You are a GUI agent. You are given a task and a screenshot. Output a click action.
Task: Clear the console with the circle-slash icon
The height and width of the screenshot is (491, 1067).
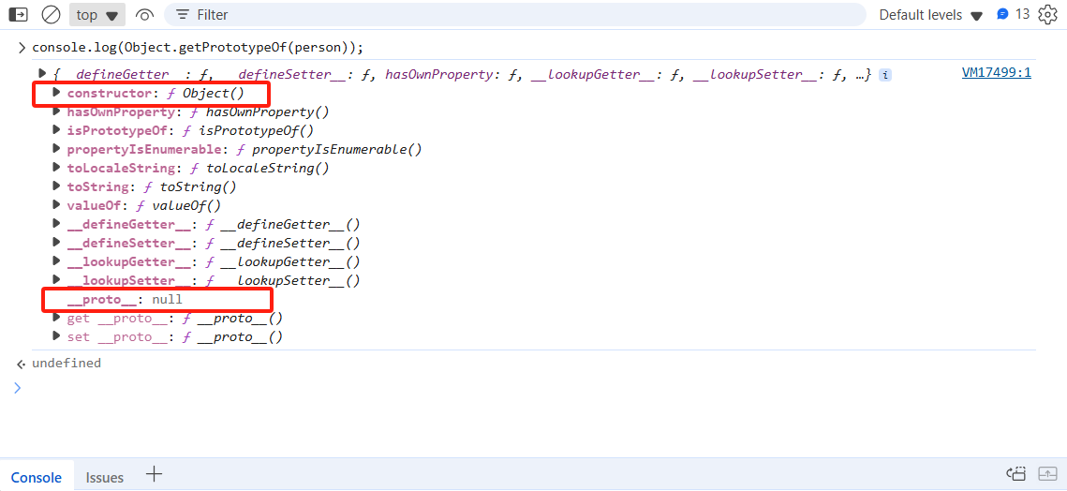tap(52, 15)
